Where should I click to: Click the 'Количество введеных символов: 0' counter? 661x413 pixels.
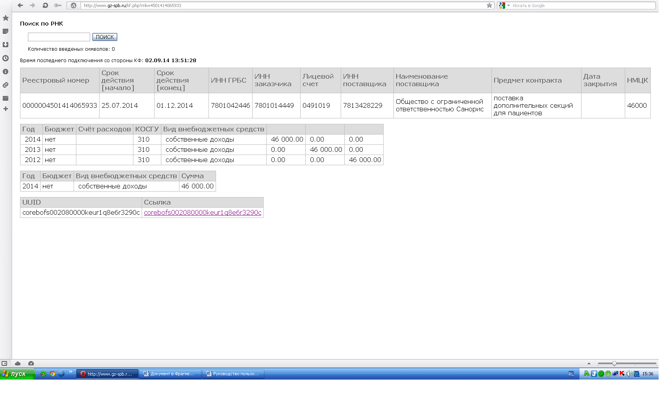click(71, 49)
